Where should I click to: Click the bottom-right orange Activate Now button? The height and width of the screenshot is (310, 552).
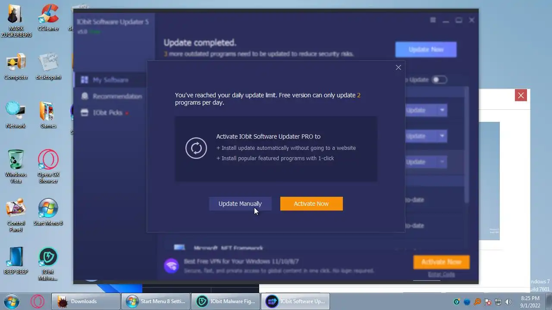click(x=441, y=262)
